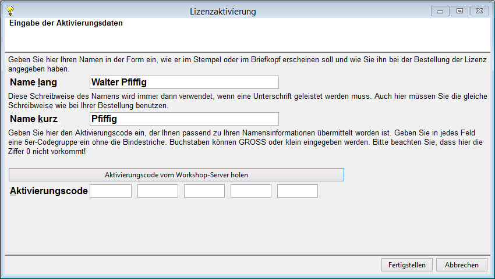Screen dimensions: 495x279
Task: Close the Lizenzaktivierung dialog window
Action: (480, 11)
